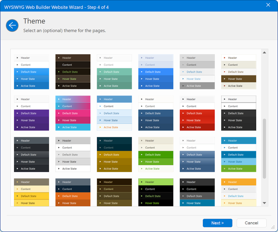278x232 pixels.
Task: Select the teal green theme thumbnail
Action: tap(114, 72)
